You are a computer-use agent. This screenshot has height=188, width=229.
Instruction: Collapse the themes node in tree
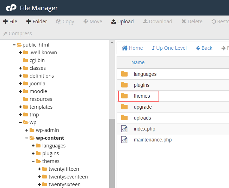(33, 161)
